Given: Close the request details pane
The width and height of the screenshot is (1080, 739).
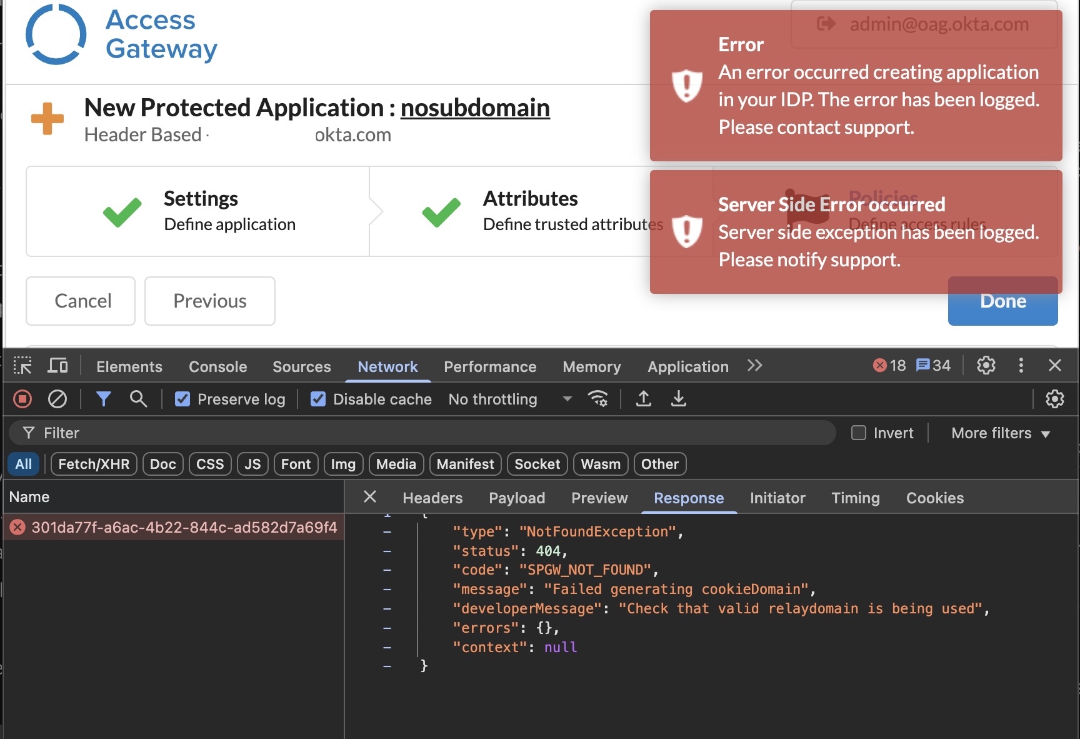Looking at the screenshot, I should (370, 497).
